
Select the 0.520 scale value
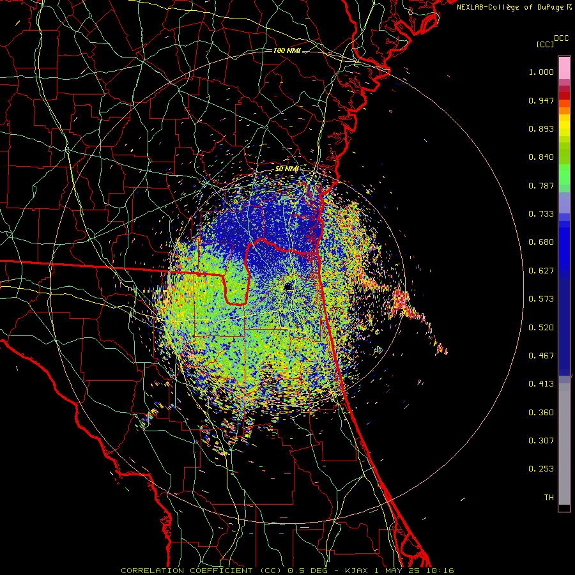(541, 328)
